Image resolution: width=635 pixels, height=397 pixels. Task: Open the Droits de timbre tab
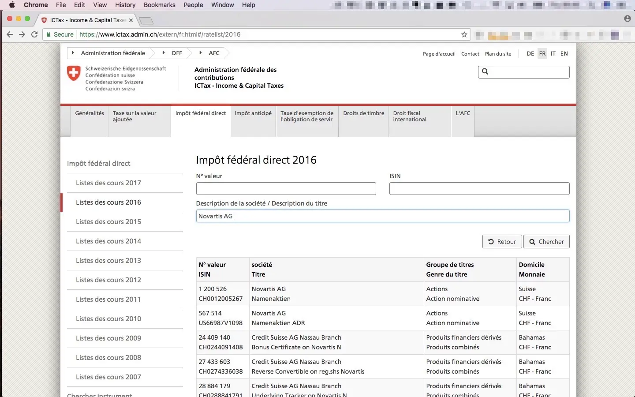coord(364,121)
